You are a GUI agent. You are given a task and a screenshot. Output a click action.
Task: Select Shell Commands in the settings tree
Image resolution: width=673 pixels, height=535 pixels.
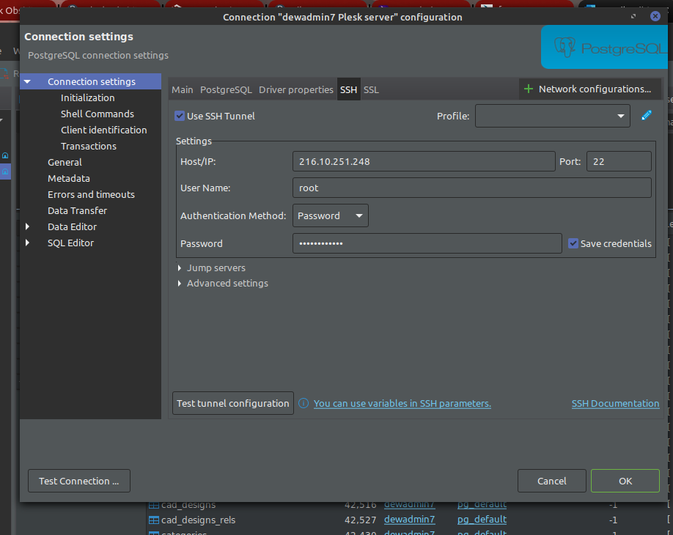(97, 114)
